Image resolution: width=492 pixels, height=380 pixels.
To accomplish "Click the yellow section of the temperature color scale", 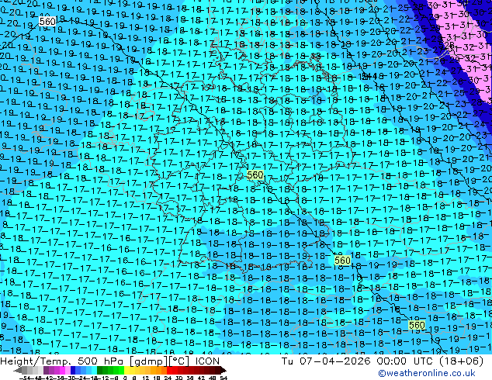I will tap(132, 370).
